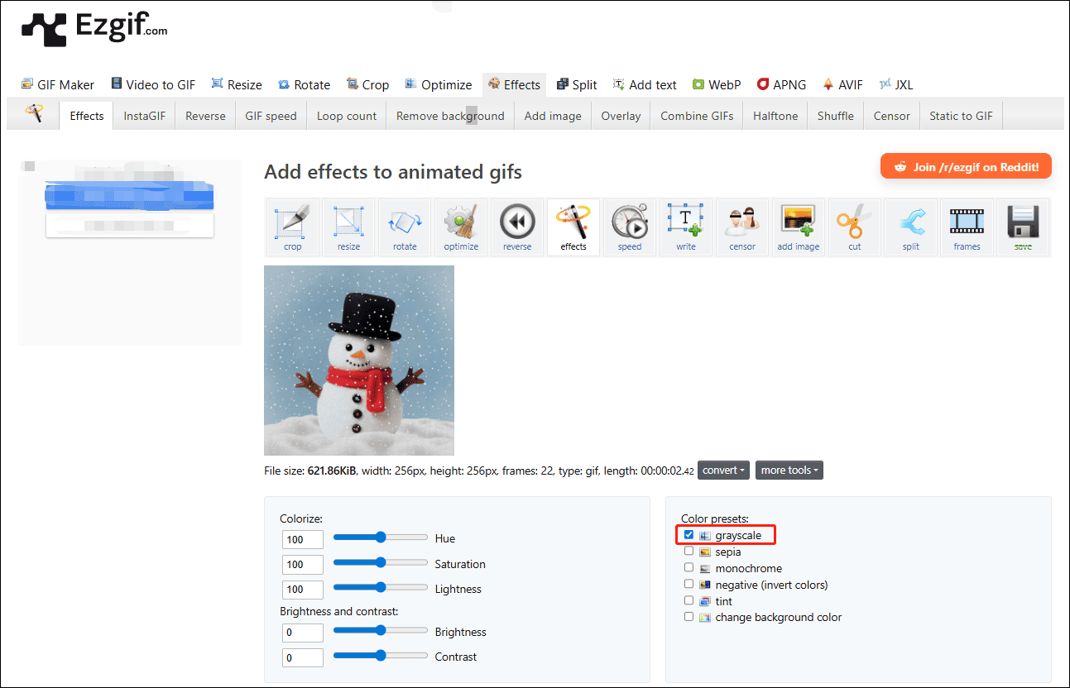
Task: Click the add image tool icon
Action: click(799, 227)
